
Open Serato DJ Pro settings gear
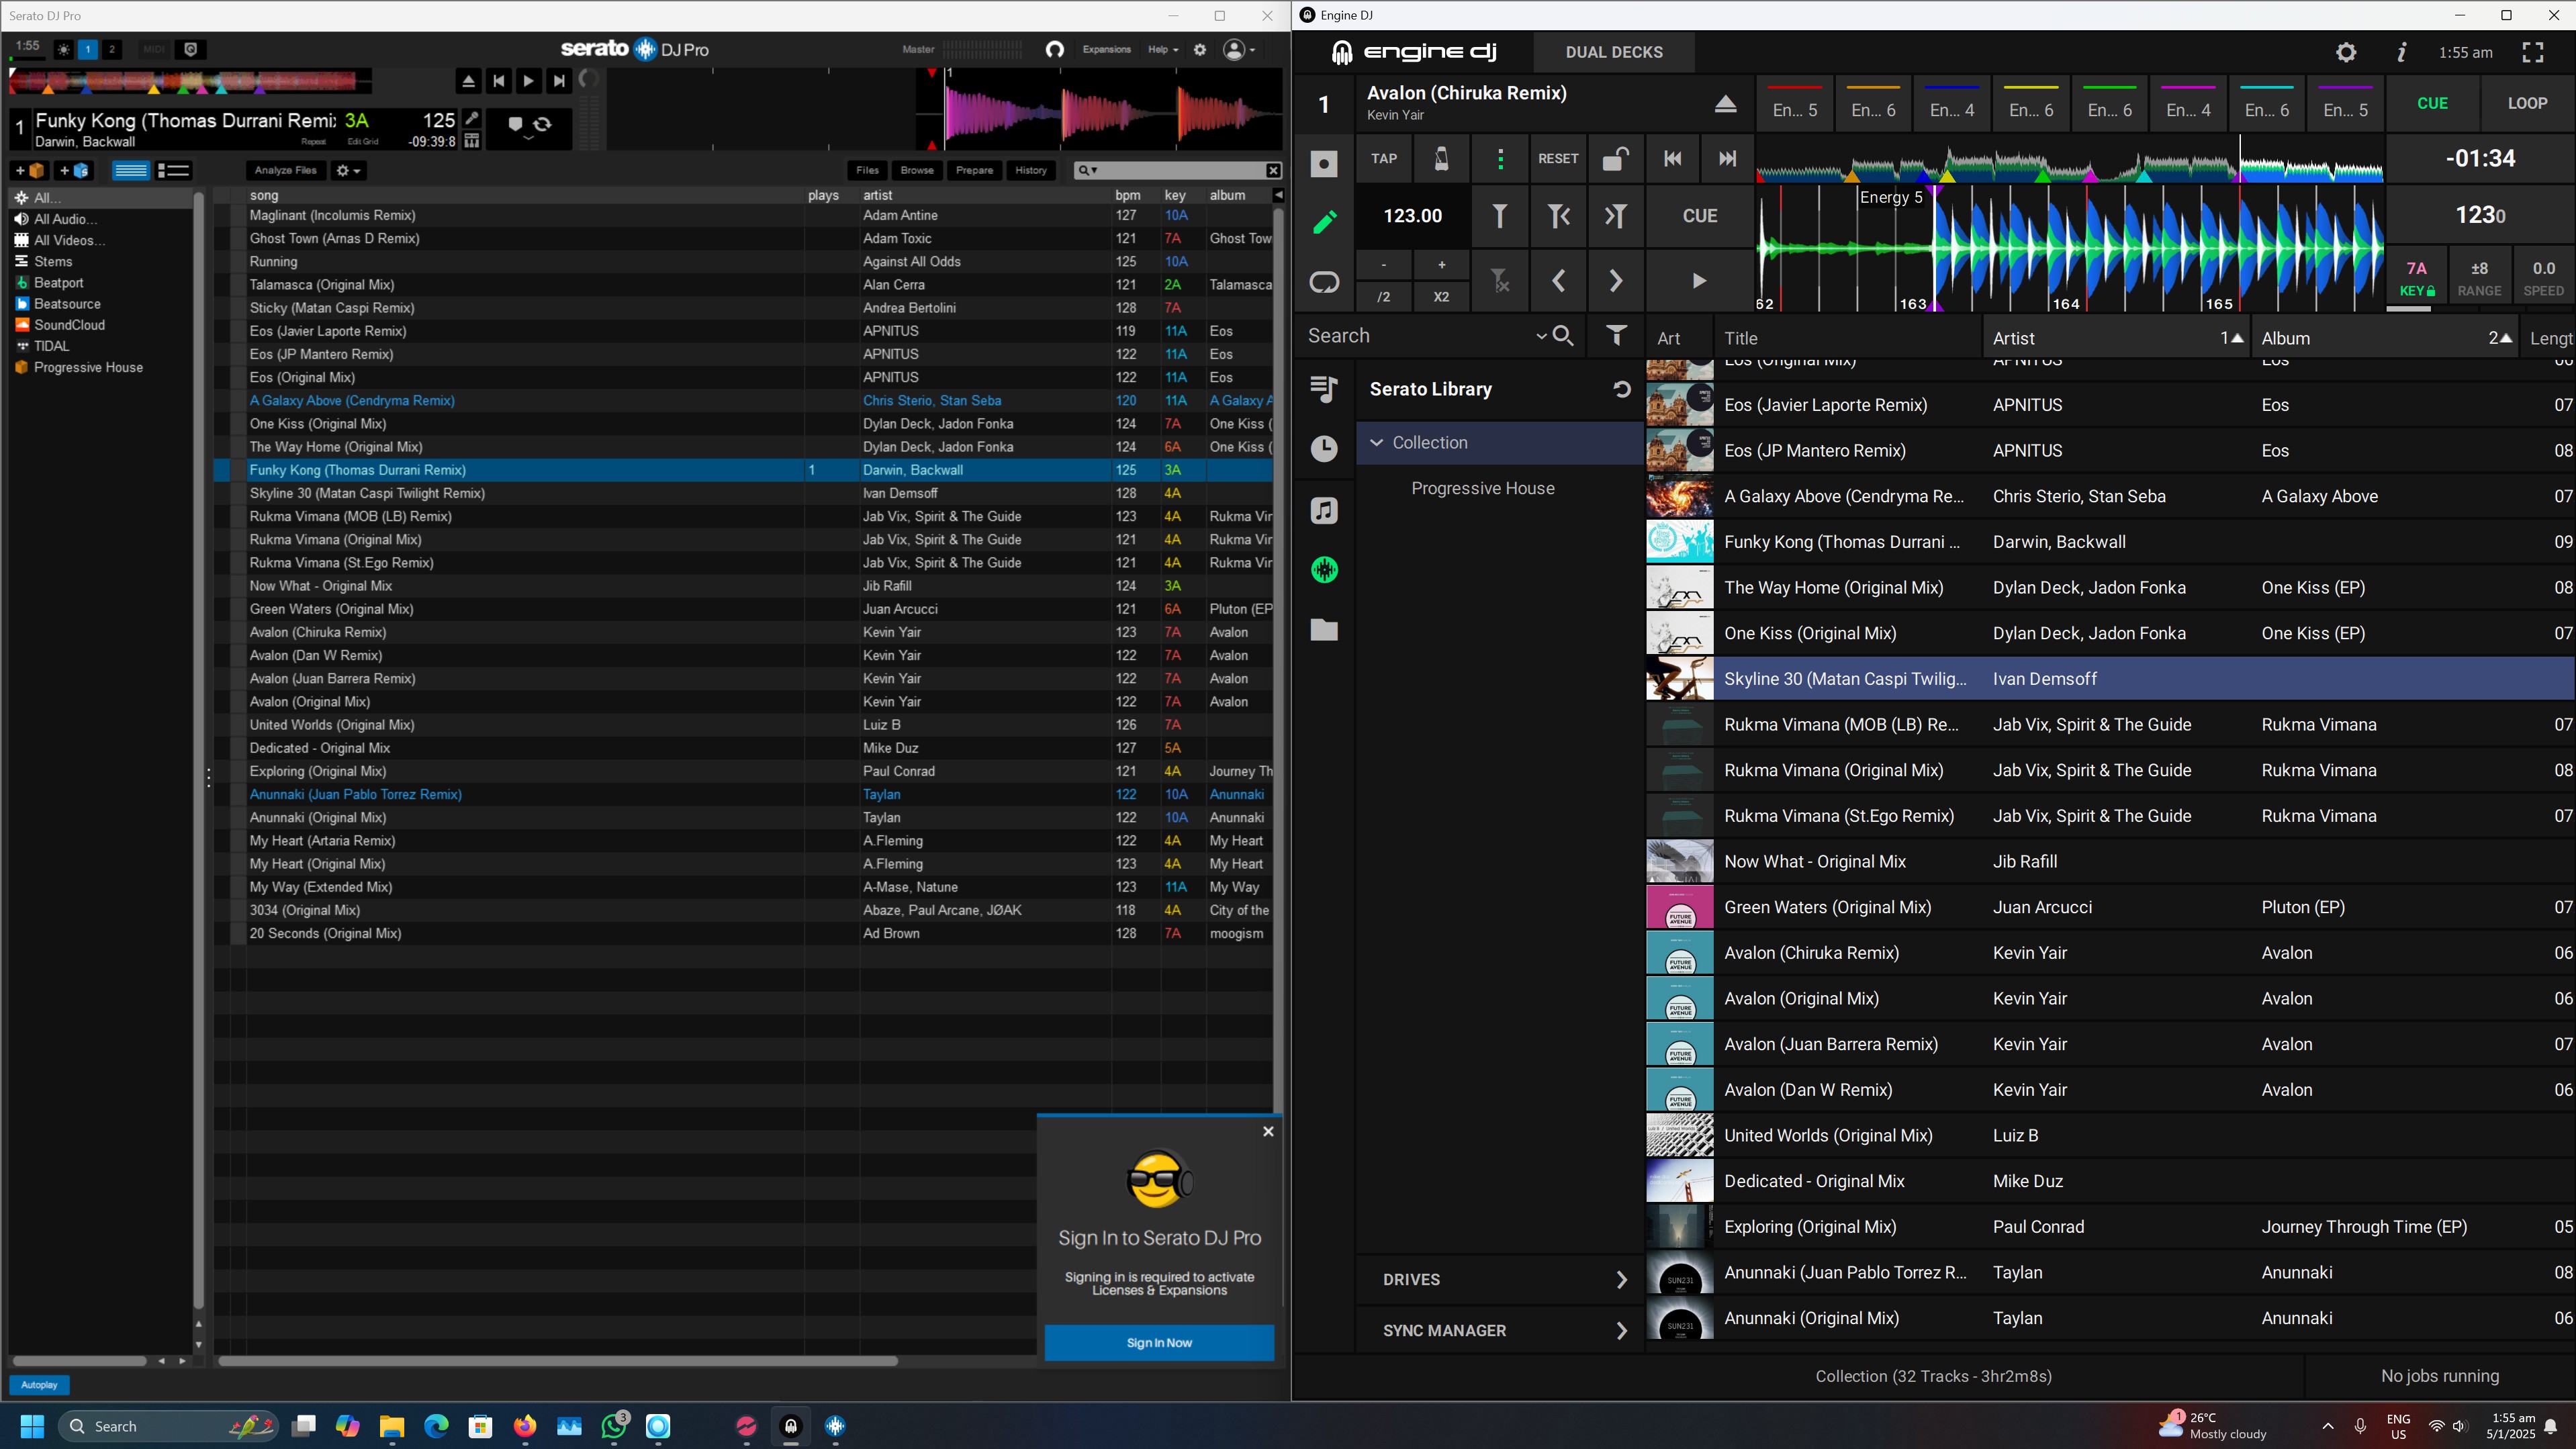[x=1200, y=49]
